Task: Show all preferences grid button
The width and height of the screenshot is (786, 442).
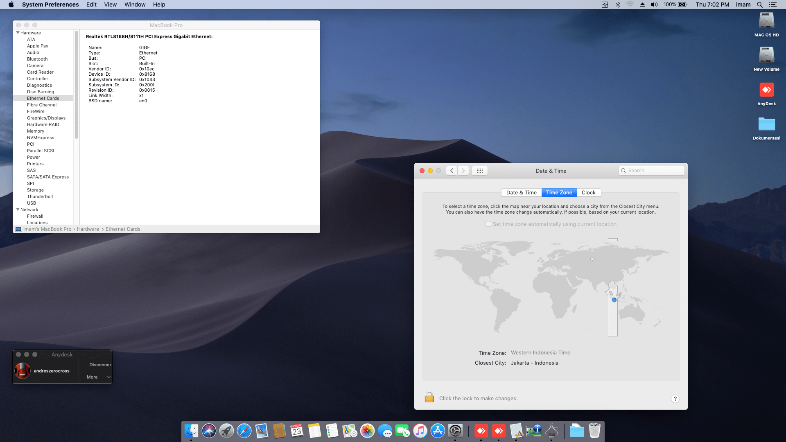Action: pyautogui.click(x=480, y=171)
